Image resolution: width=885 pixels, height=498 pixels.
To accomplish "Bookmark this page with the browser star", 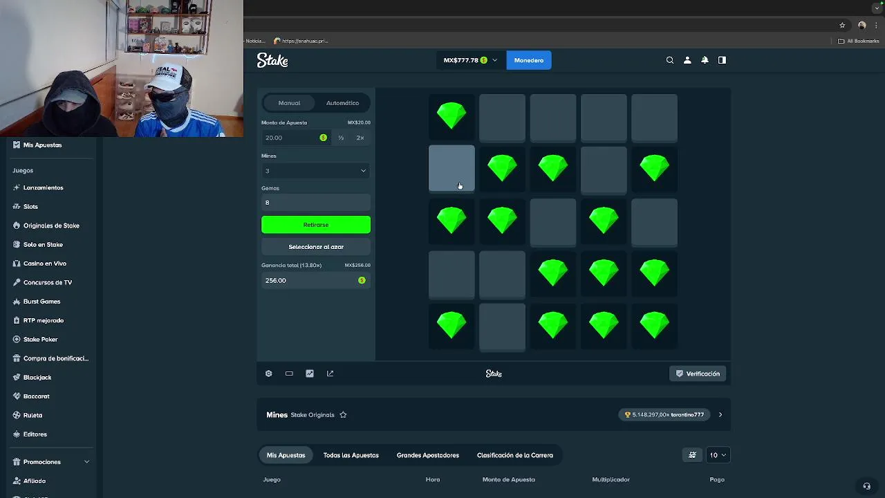I will point(842,26).
